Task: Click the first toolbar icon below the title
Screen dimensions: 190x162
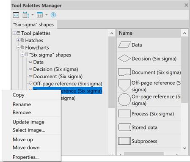Action: tap(16, 15)
